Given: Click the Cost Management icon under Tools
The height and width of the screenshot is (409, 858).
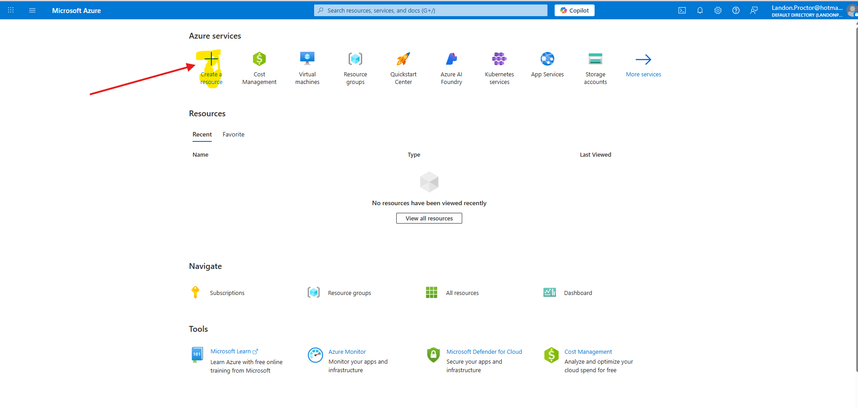Looking at the screenshot, I should (551, 355).
